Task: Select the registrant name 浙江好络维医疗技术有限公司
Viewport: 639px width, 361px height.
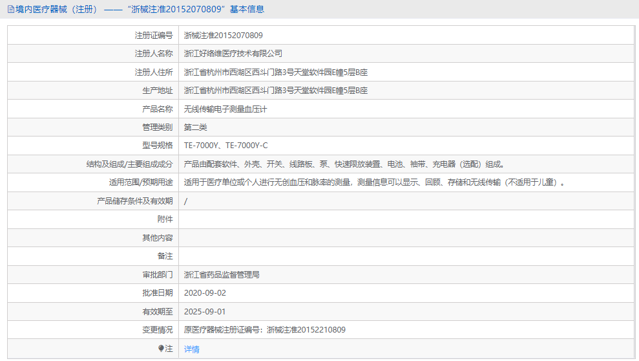Action: click(233, 54)
